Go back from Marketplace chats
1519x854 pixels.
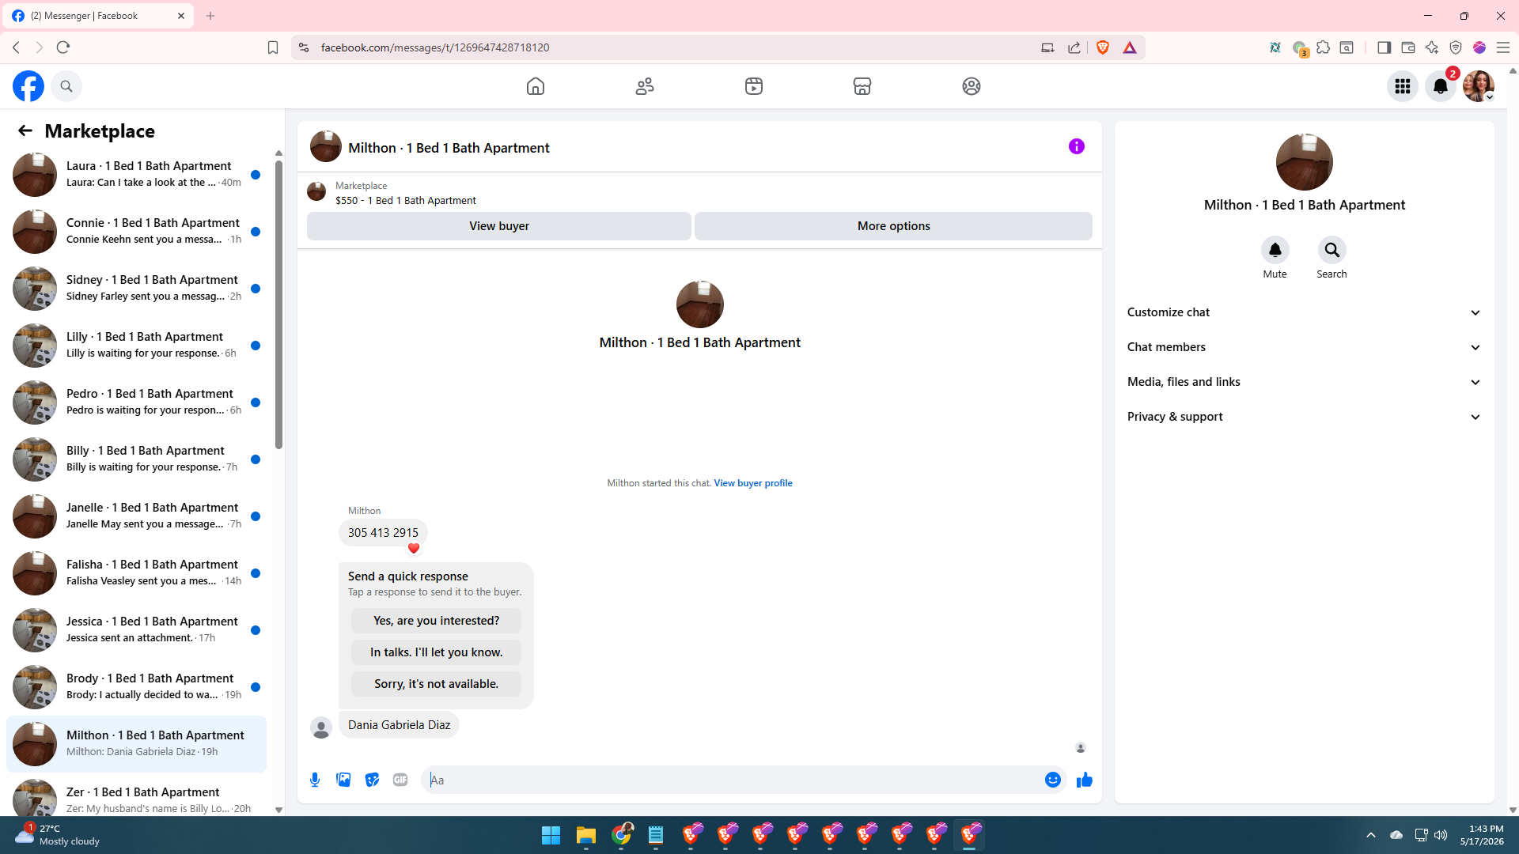tap(25, 131)
